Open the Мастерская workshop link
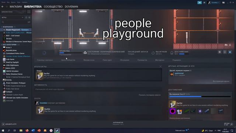236x133 pixels. coord(160,60)
